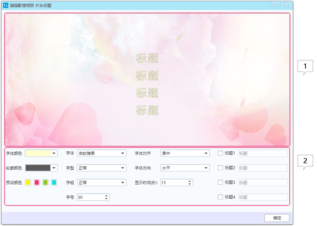Image resolution: width=317 pixels, height=226 pixels.
Task: Open the 字体方向 direction dropdown 水平
Action: (185, 168)
